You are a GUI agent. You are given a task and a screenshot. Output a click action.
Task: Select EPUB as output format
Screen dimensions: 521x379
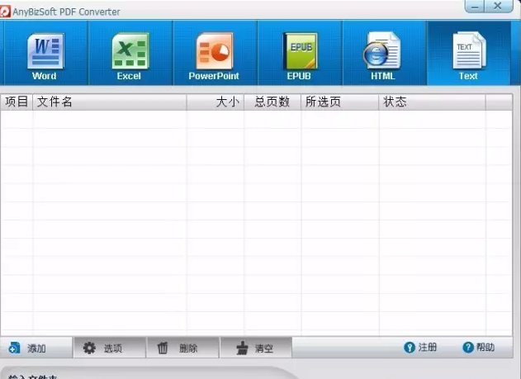click(300, 53)
